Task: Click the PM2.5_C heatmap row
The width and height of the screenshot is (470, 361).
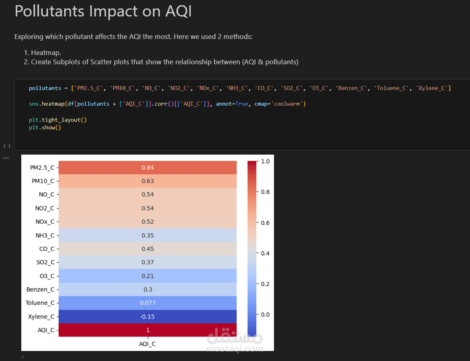Action: [x=147, y=167]
